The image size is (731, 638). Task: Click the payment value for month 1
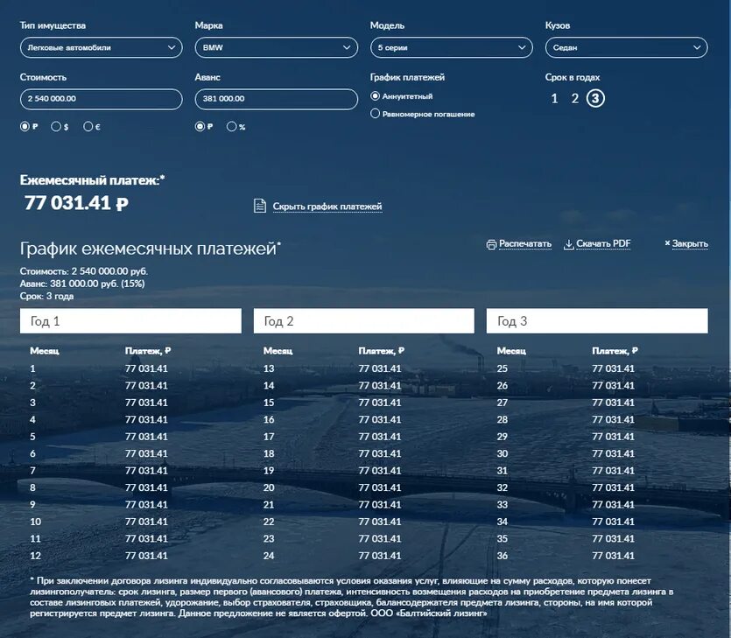pos(146,368)
